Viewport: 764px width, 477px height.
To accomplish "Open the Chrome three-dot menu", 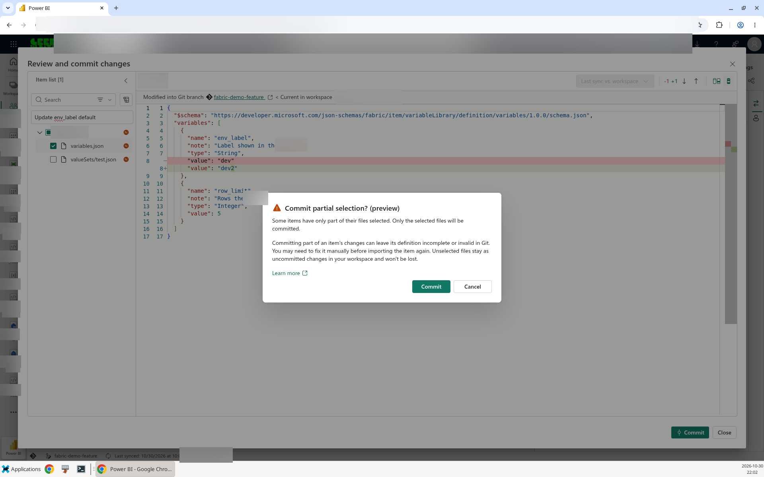I will pyautogui.click(x=755, y=25).
